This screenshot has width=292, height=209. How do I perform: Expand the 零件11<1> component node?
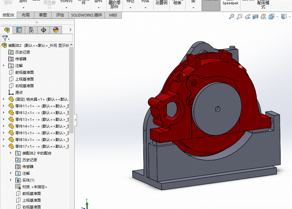4,106
